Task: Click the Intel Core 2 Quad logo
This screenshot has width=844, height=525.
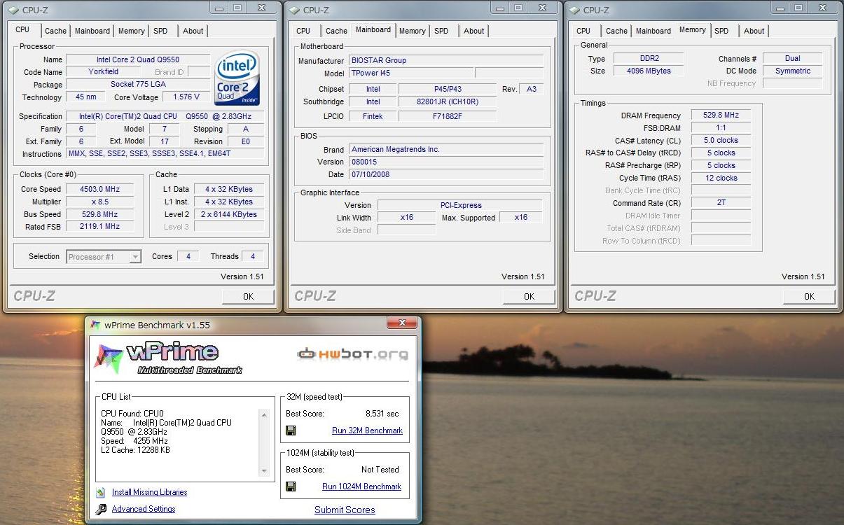Action: (238, 77)
